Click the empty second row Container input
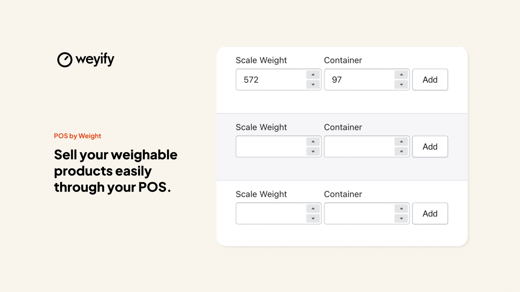The image size is (520, 292). point(357,146)
